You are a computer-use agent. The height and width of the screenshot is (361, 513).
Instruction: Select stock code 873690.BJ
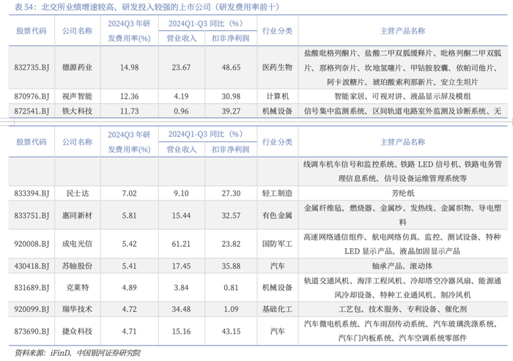point(32,332)
